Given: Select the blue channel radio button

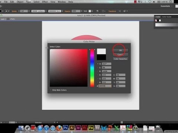Looking at the screenshot, I should click(x=98, y=82).
